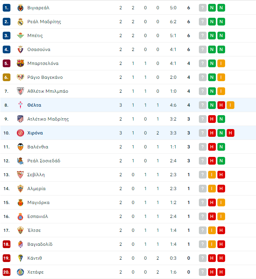Click the orange I draw badge for Μπαρτσελόνα
The width and height of the screenshot is (256, 279).
(221, 63)
